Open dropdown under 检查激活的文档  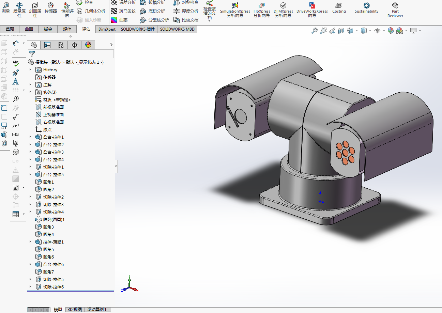(210, 21)
